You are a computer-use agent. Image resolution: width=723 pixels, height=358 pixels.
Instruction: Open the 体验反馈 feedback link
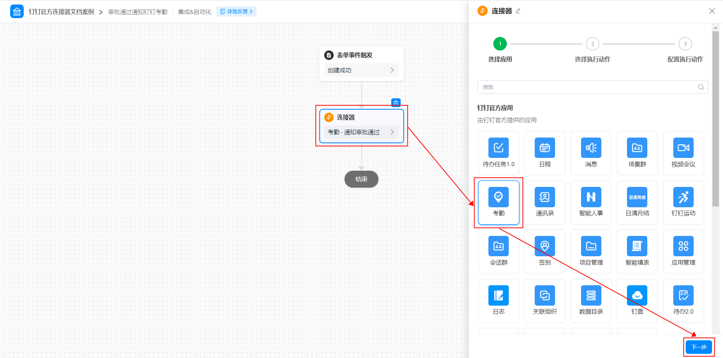pos(236,11)
